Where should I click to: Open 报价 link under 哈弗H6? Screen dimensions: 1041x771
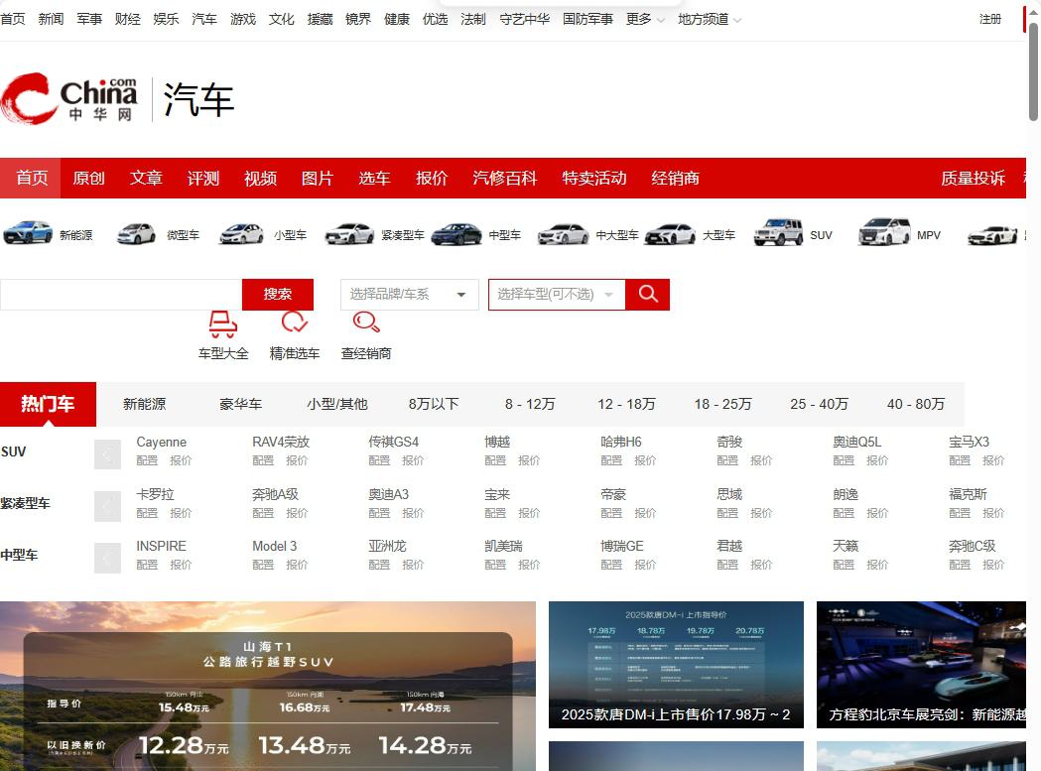click(645, 460)
